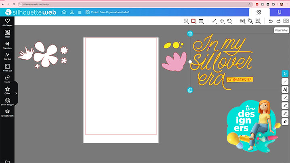
Task: Enable the text tool on right toolbar
Action: (x=285, y=89)
